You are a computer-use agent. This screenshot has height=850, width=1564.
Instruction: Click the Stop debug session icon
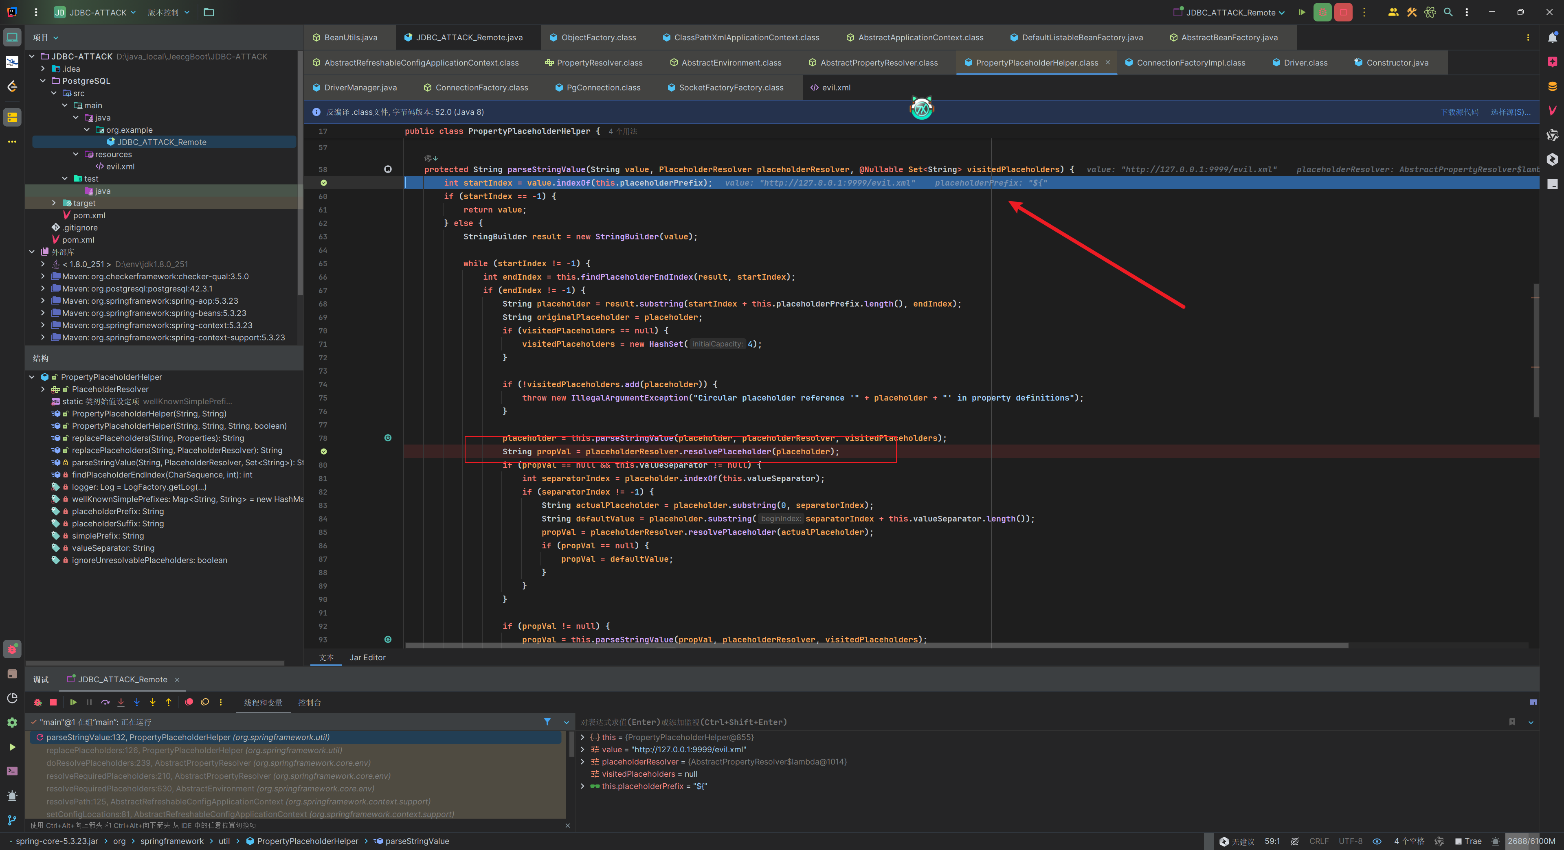[53, 702]
